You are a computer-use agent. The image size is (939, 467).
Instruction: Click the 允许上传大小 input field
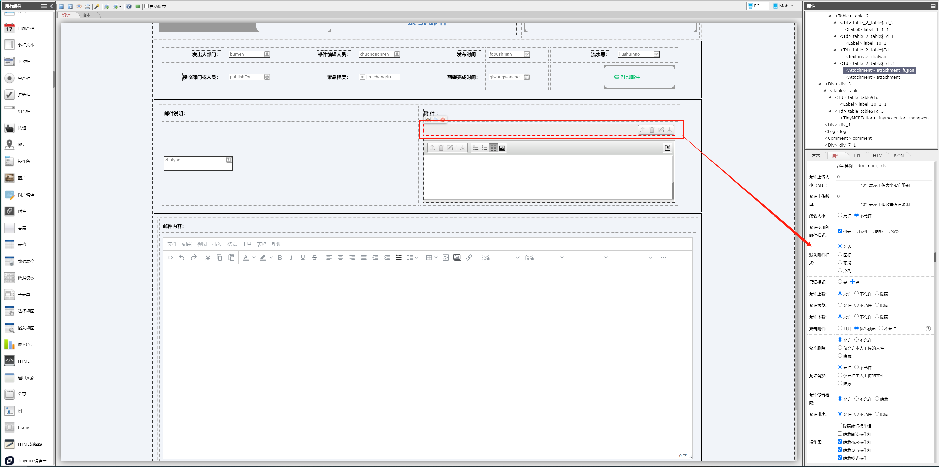(x=884, y=177)
